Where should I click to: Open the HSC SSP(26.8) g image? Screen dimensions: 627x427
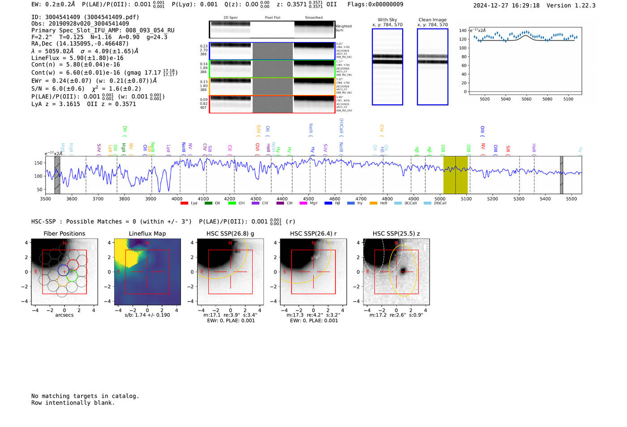click(x=230, y=272)
